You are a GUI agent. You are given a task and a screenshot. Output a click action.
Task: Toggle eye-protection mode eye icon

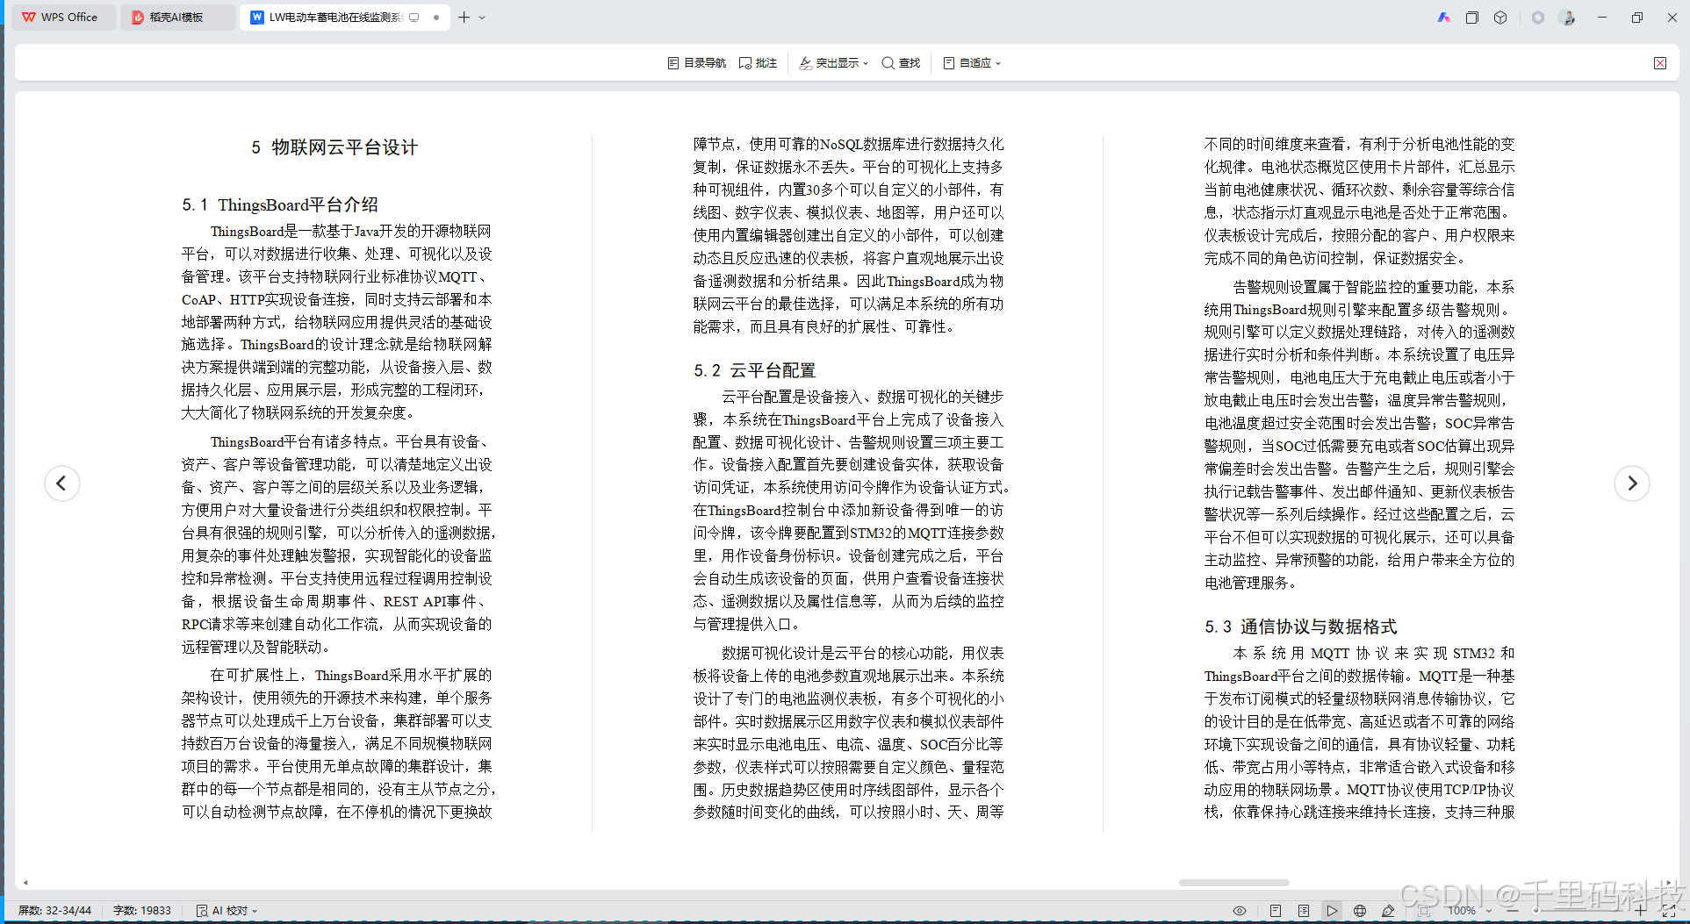1240,911
